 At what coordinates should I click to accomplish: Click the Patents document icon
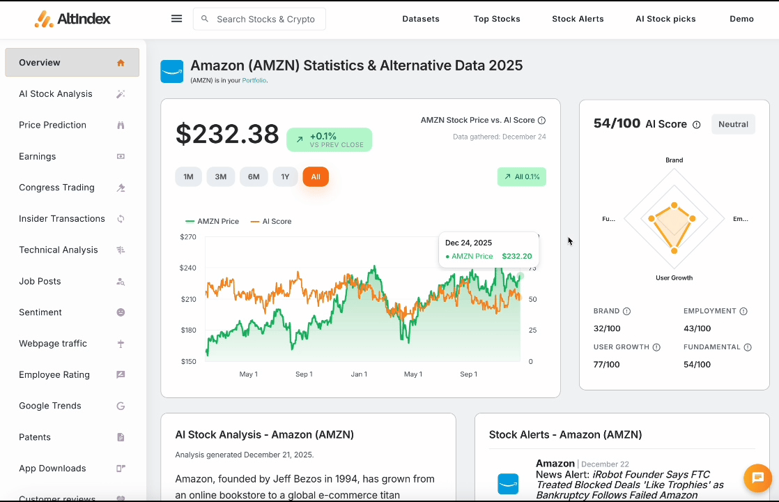[121, 437]
